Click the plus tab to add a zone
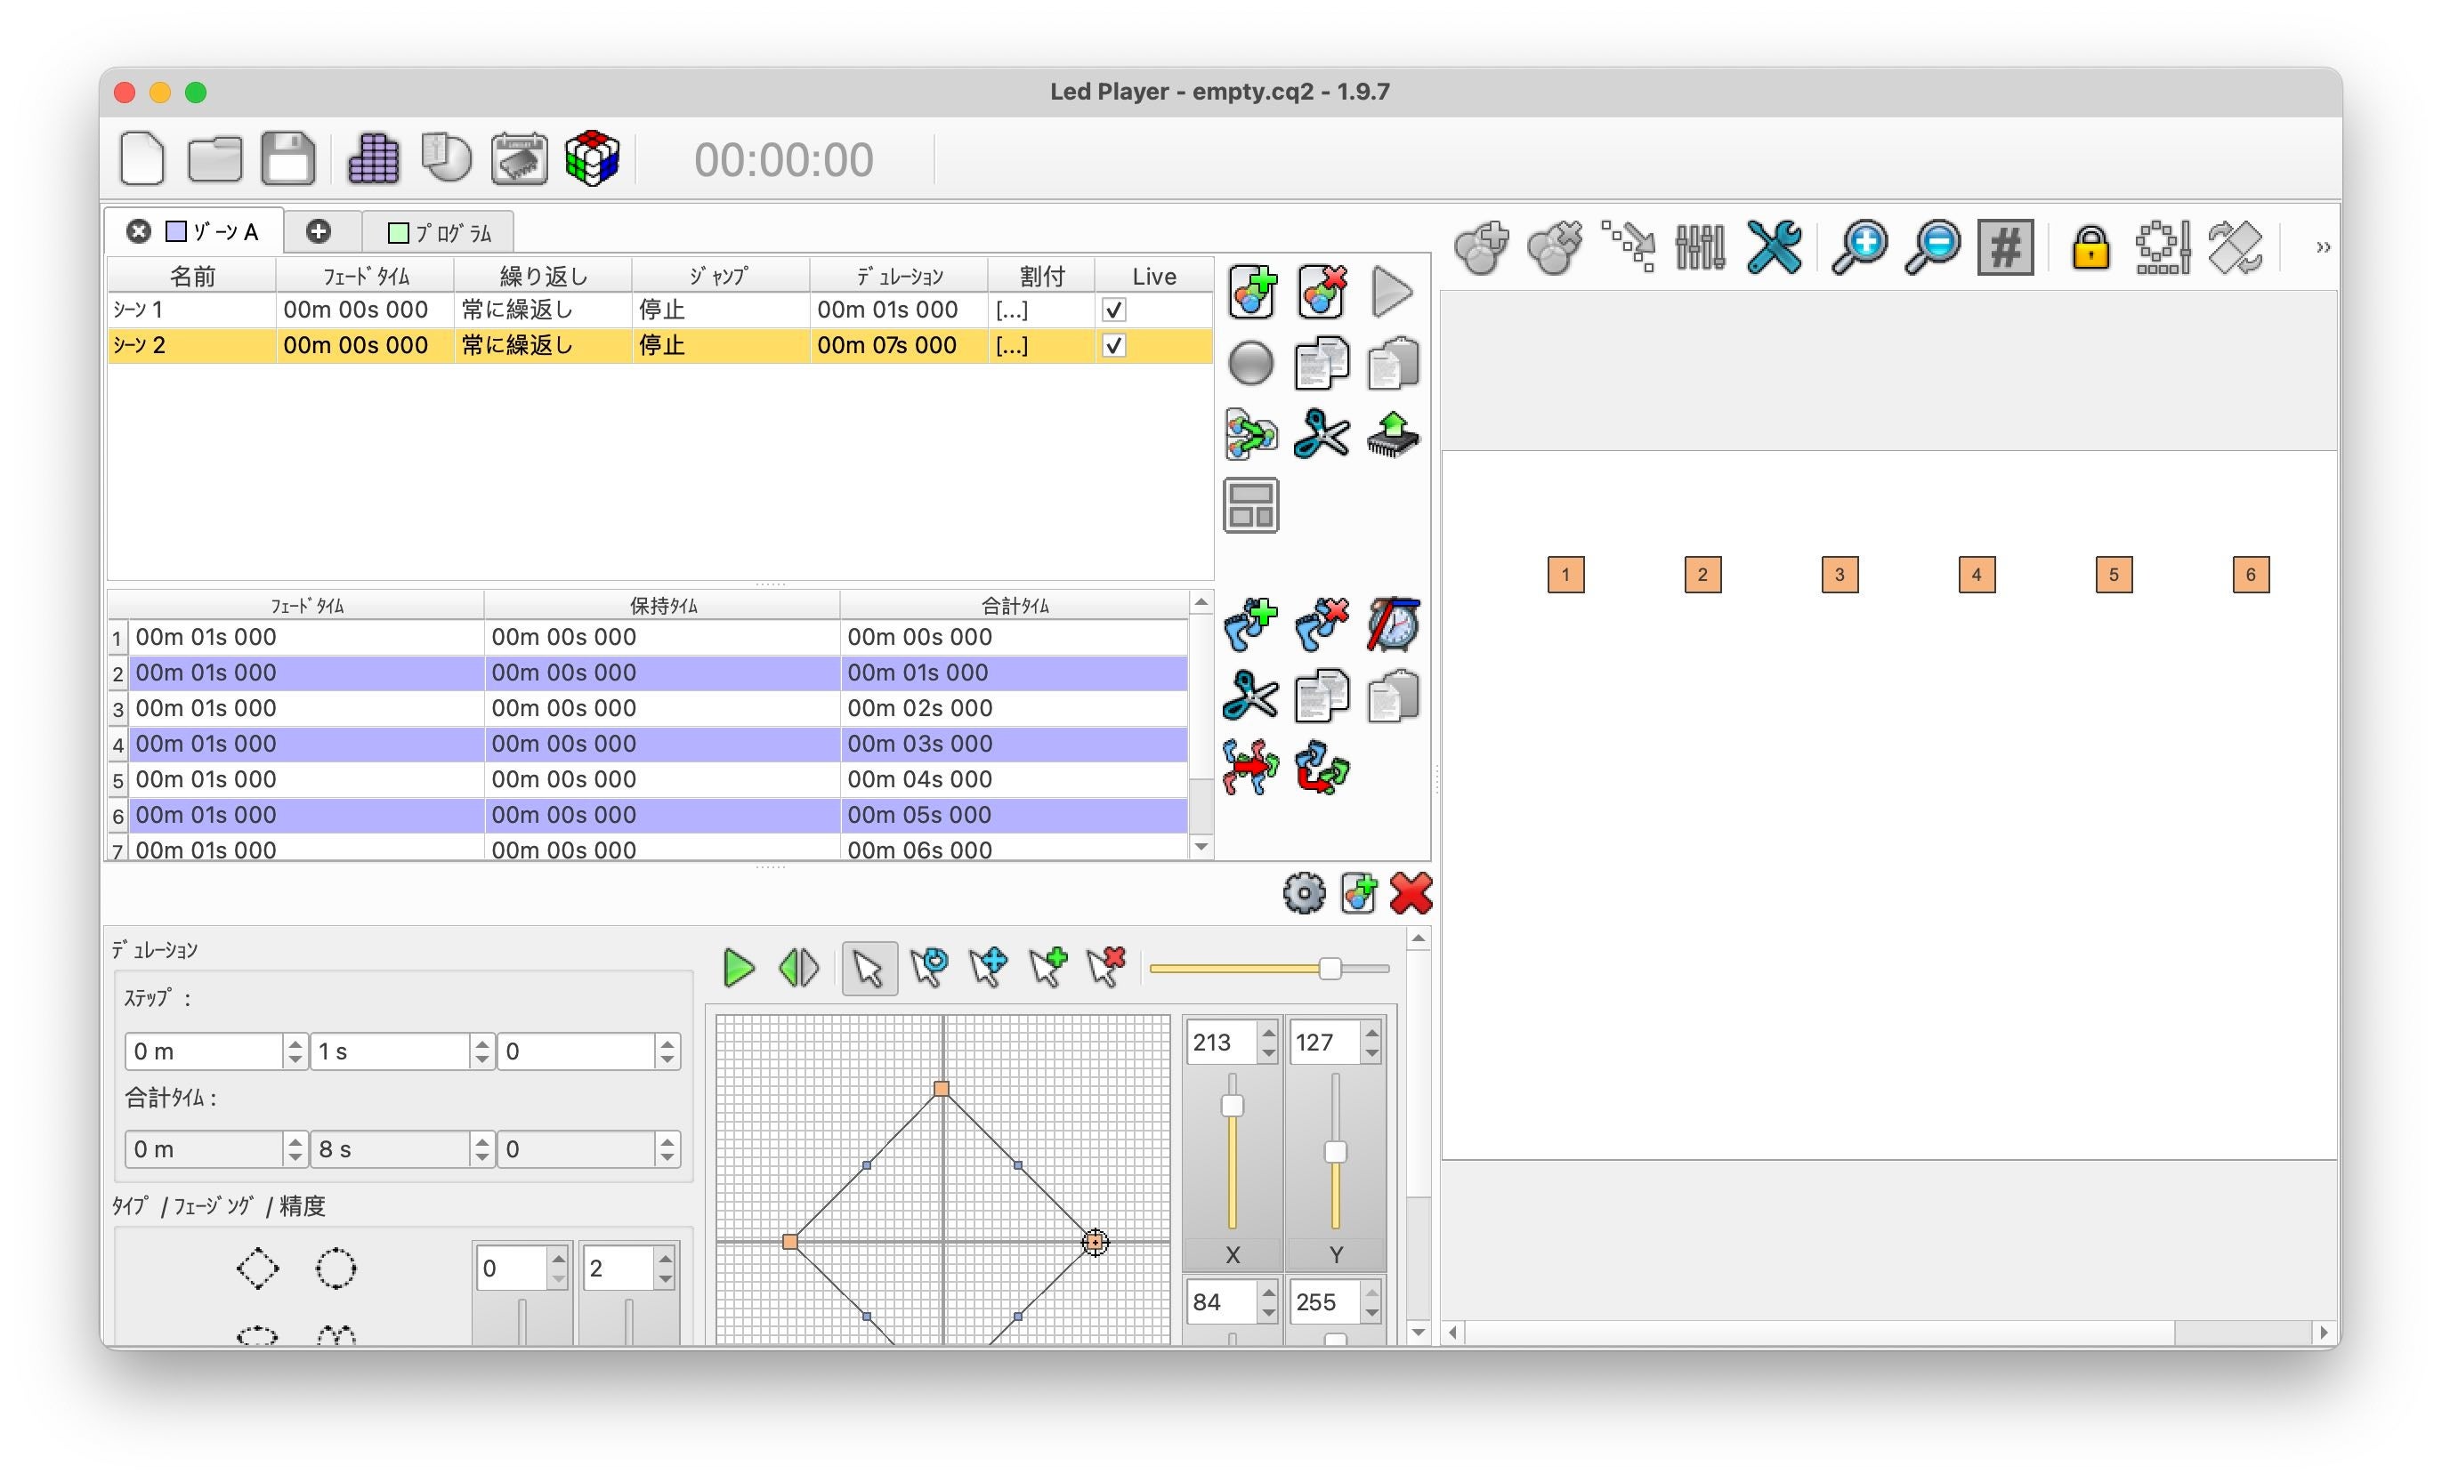Screen dimensions: 2442x1482 coord(318,232)
